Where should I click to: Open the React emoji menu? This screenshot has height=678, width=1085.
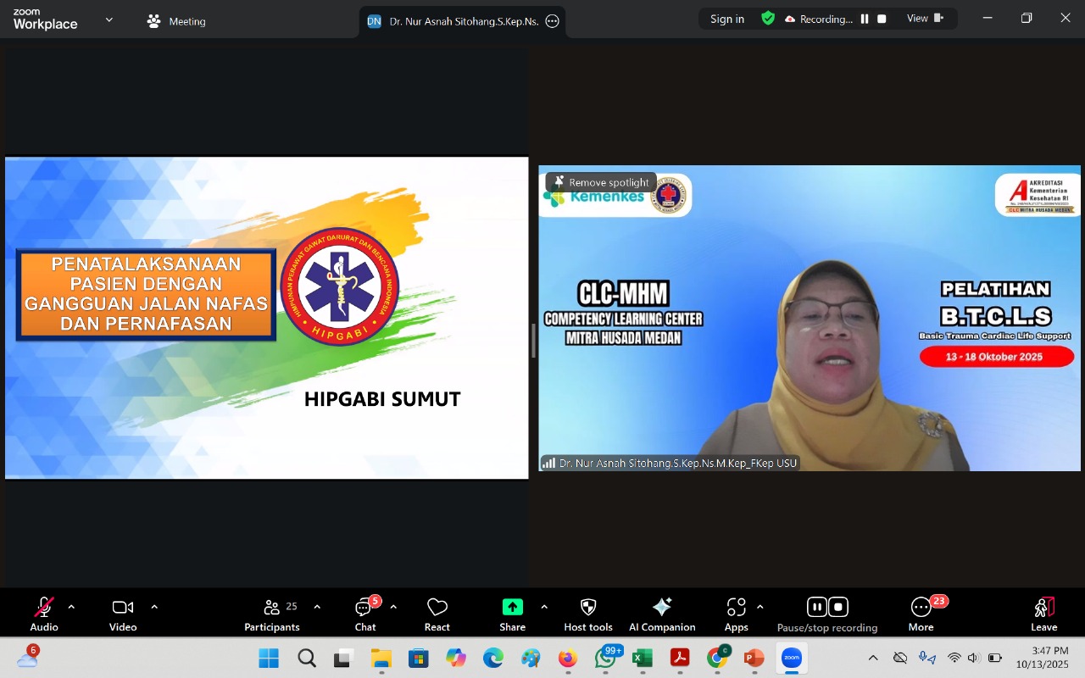click(437, 614)
